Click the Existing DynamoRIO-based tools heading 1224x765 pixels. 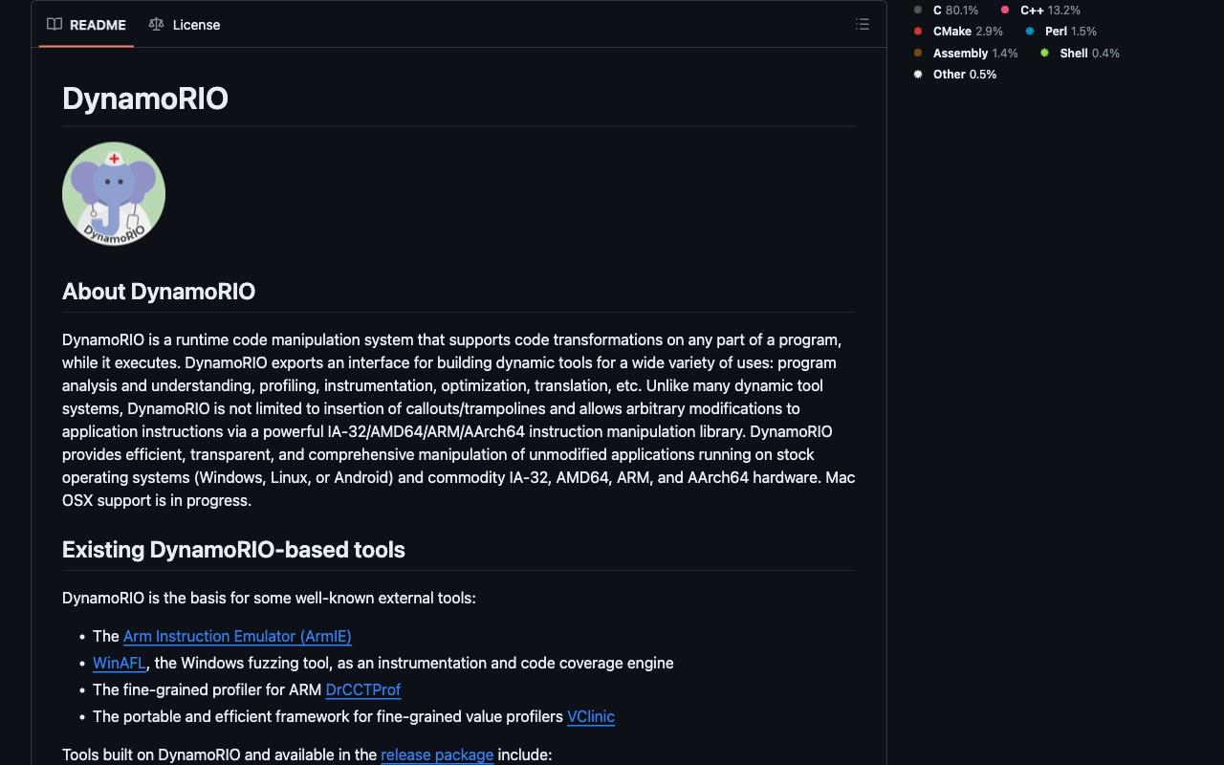click(233, 550)
